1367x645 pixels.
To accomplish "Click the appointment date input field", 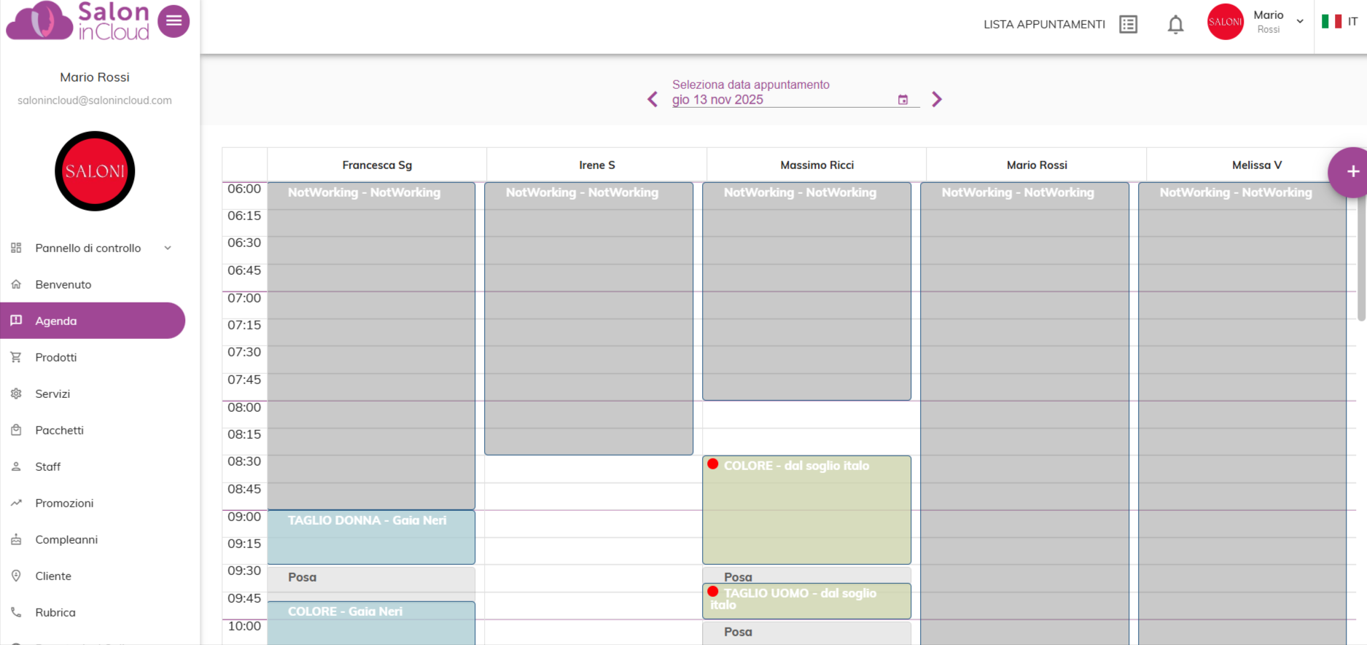I will point(780,100).
